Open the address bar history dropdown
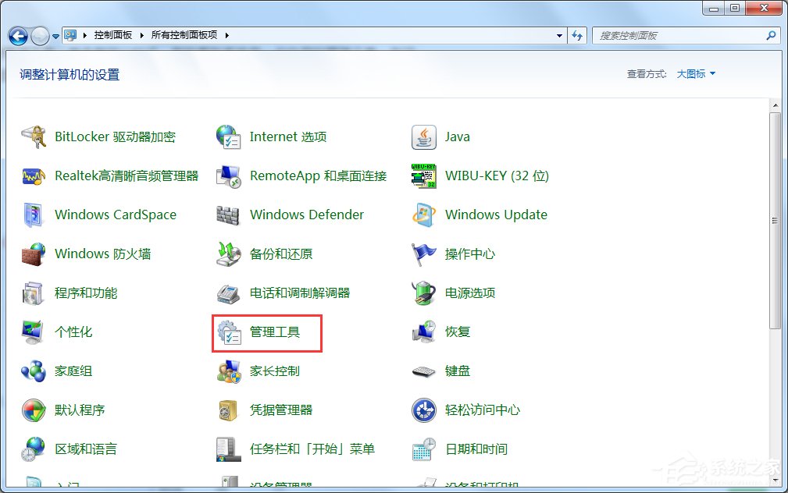This screenshot has height=493, width=788. (558, 35)
